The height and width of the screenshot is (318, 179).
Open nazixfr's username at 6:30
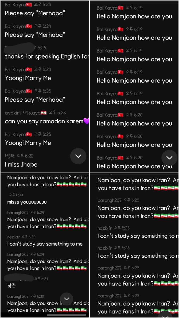pyautogui.click(x=14, y=237)
